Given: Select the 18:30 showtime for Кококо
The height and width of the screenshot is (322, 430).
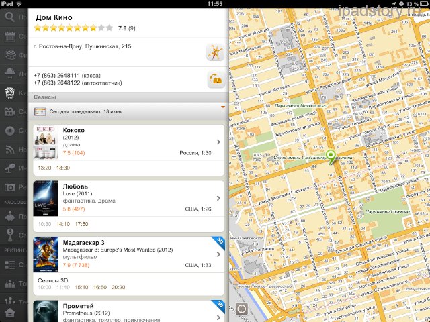Looking at the screenshot, I should click(x=63, y=168).
